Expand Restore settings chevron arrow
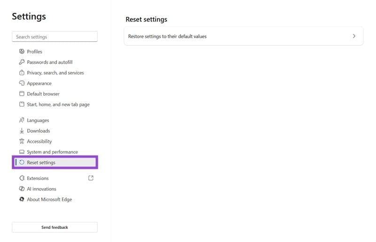 [x=354, y=36]
